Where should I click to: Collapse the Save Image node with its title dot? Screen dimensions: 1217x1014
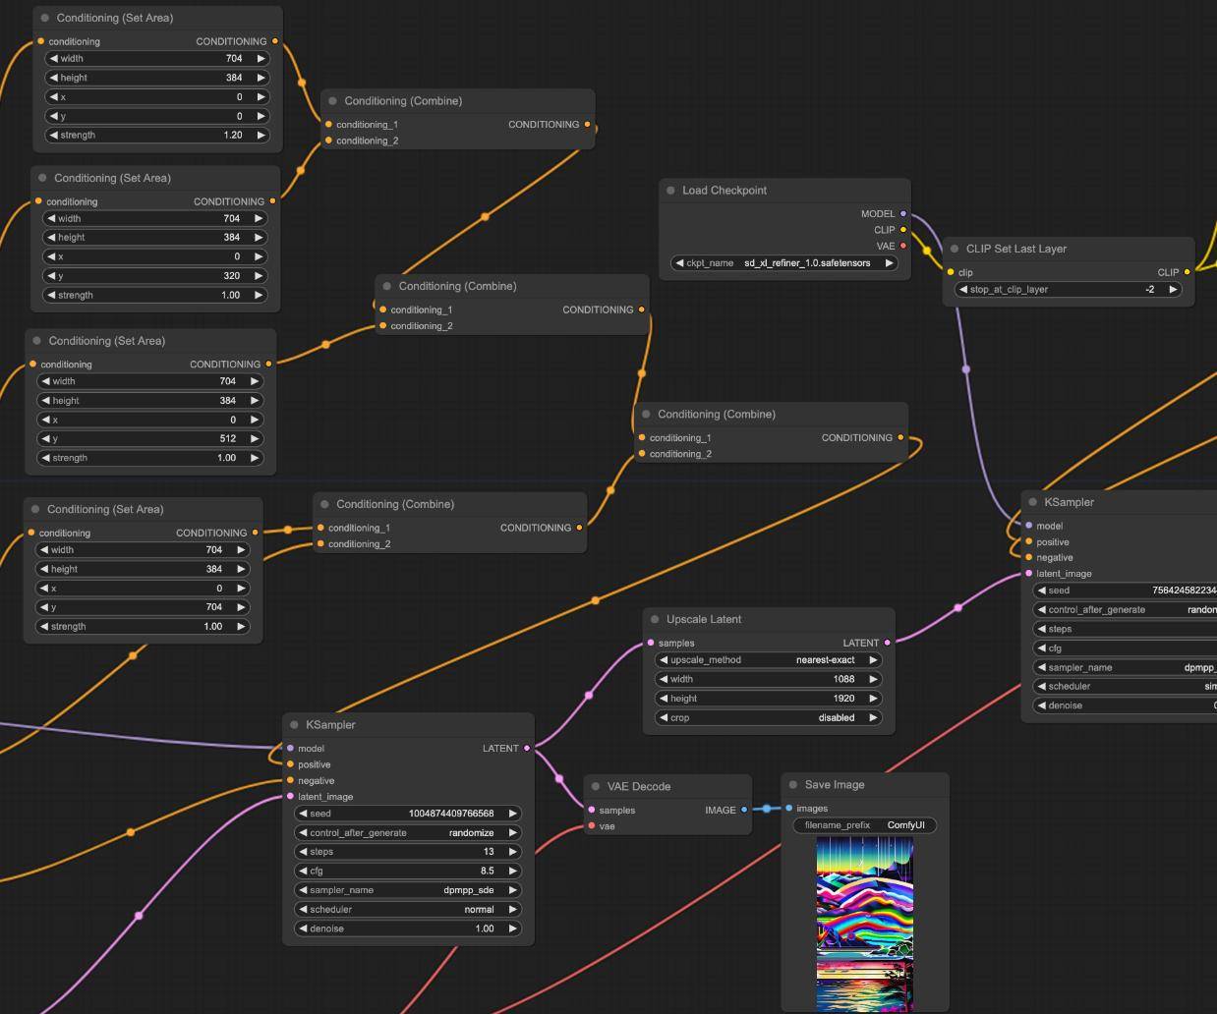(793, 785)
